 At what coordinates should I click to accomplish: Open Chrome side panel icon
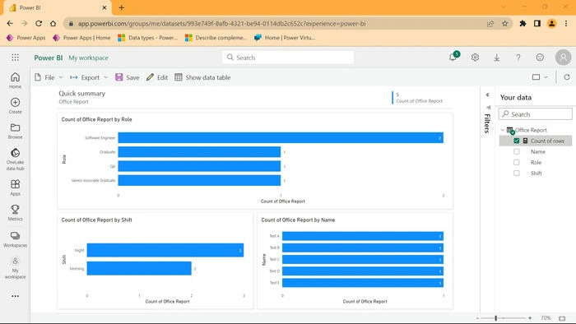coord(537,24)
